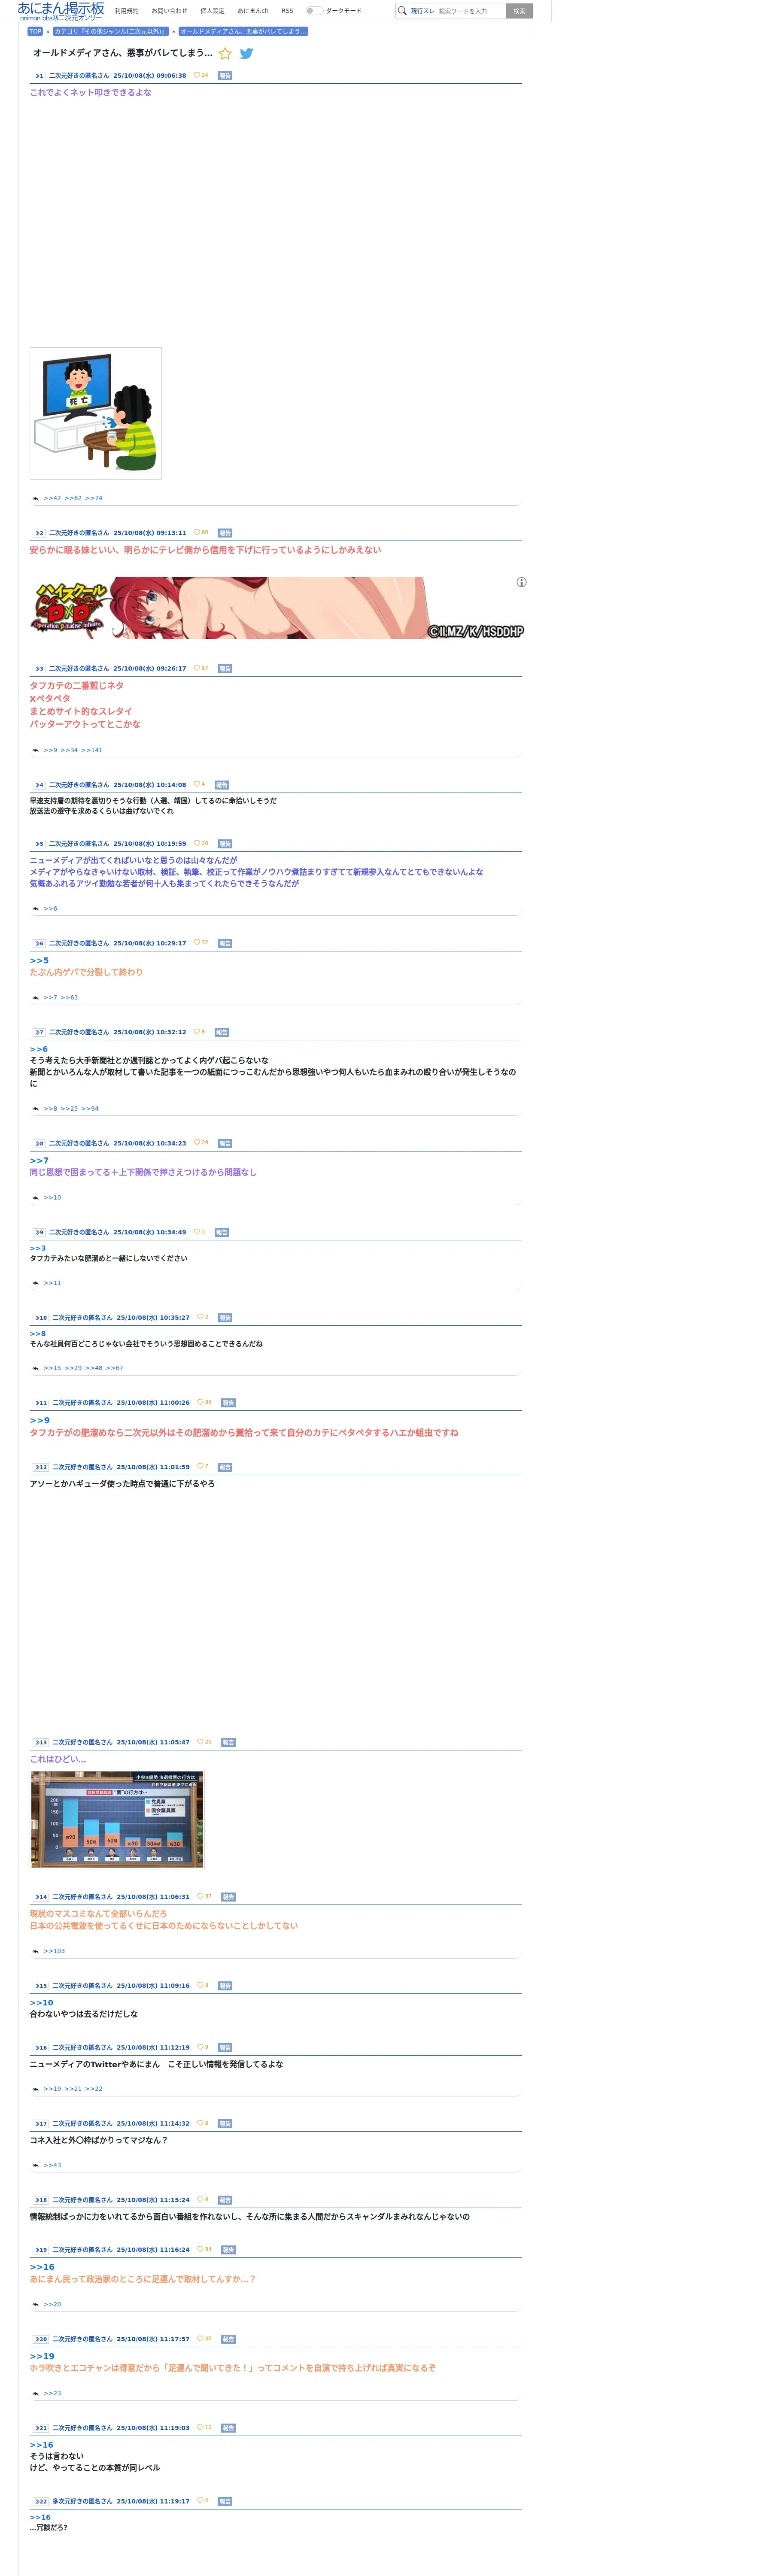
Task: Click the magnifier icon in the search box
Action: click(x=402, y=11)
